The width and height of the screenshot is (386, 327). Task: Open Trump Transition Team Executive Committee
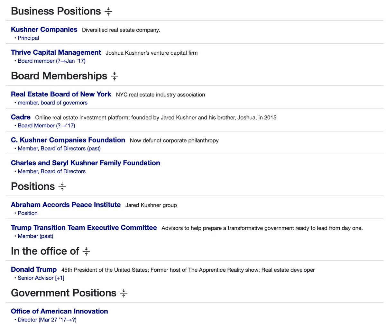[84, 228]
